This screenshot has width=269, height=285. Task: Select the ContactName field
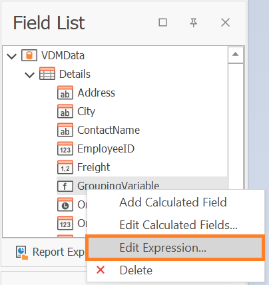pos(109,130)
